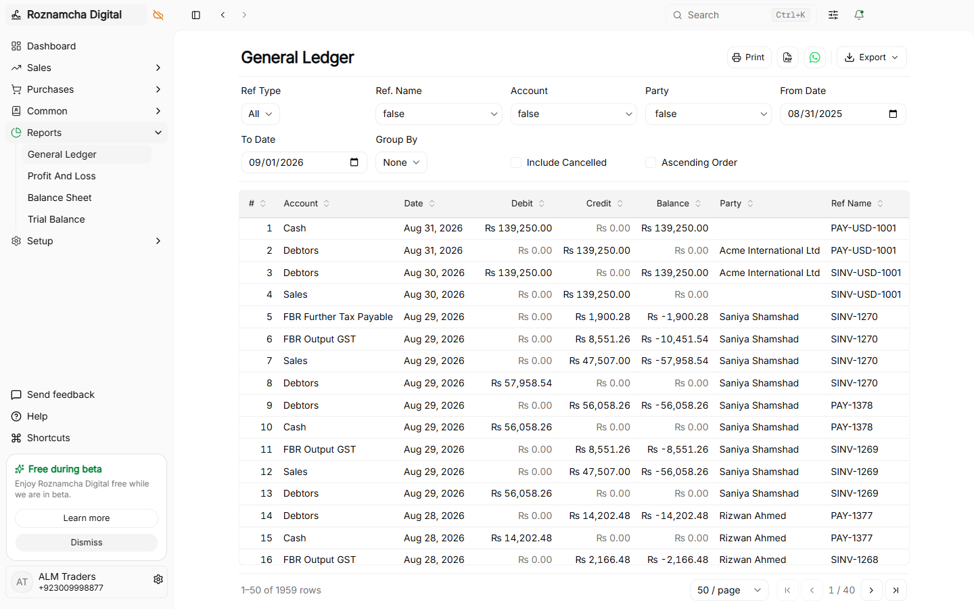Enable Include Cancelled checkbox

tap(515, 162)
